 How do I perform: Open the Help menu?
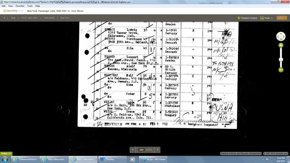[x=38, y=6]
